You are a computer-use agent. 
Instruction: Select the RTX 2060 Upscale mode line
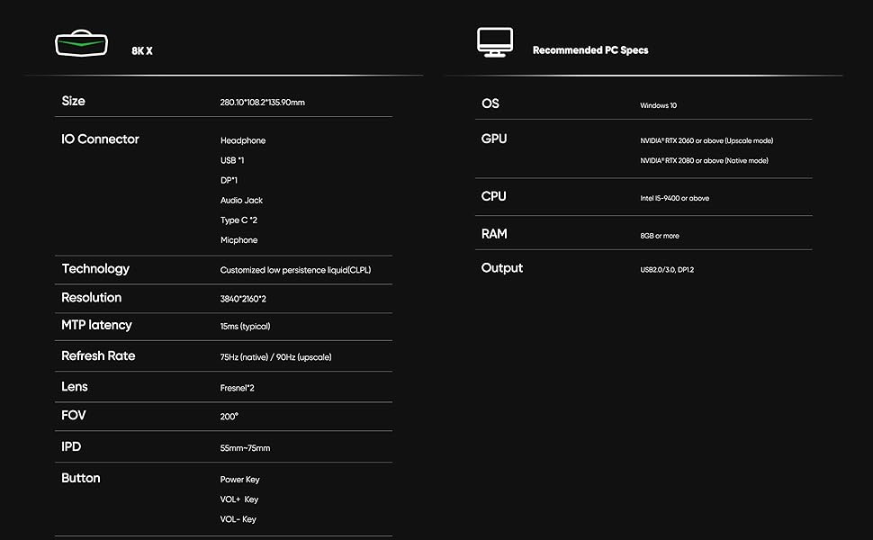[x=706, y=140]
